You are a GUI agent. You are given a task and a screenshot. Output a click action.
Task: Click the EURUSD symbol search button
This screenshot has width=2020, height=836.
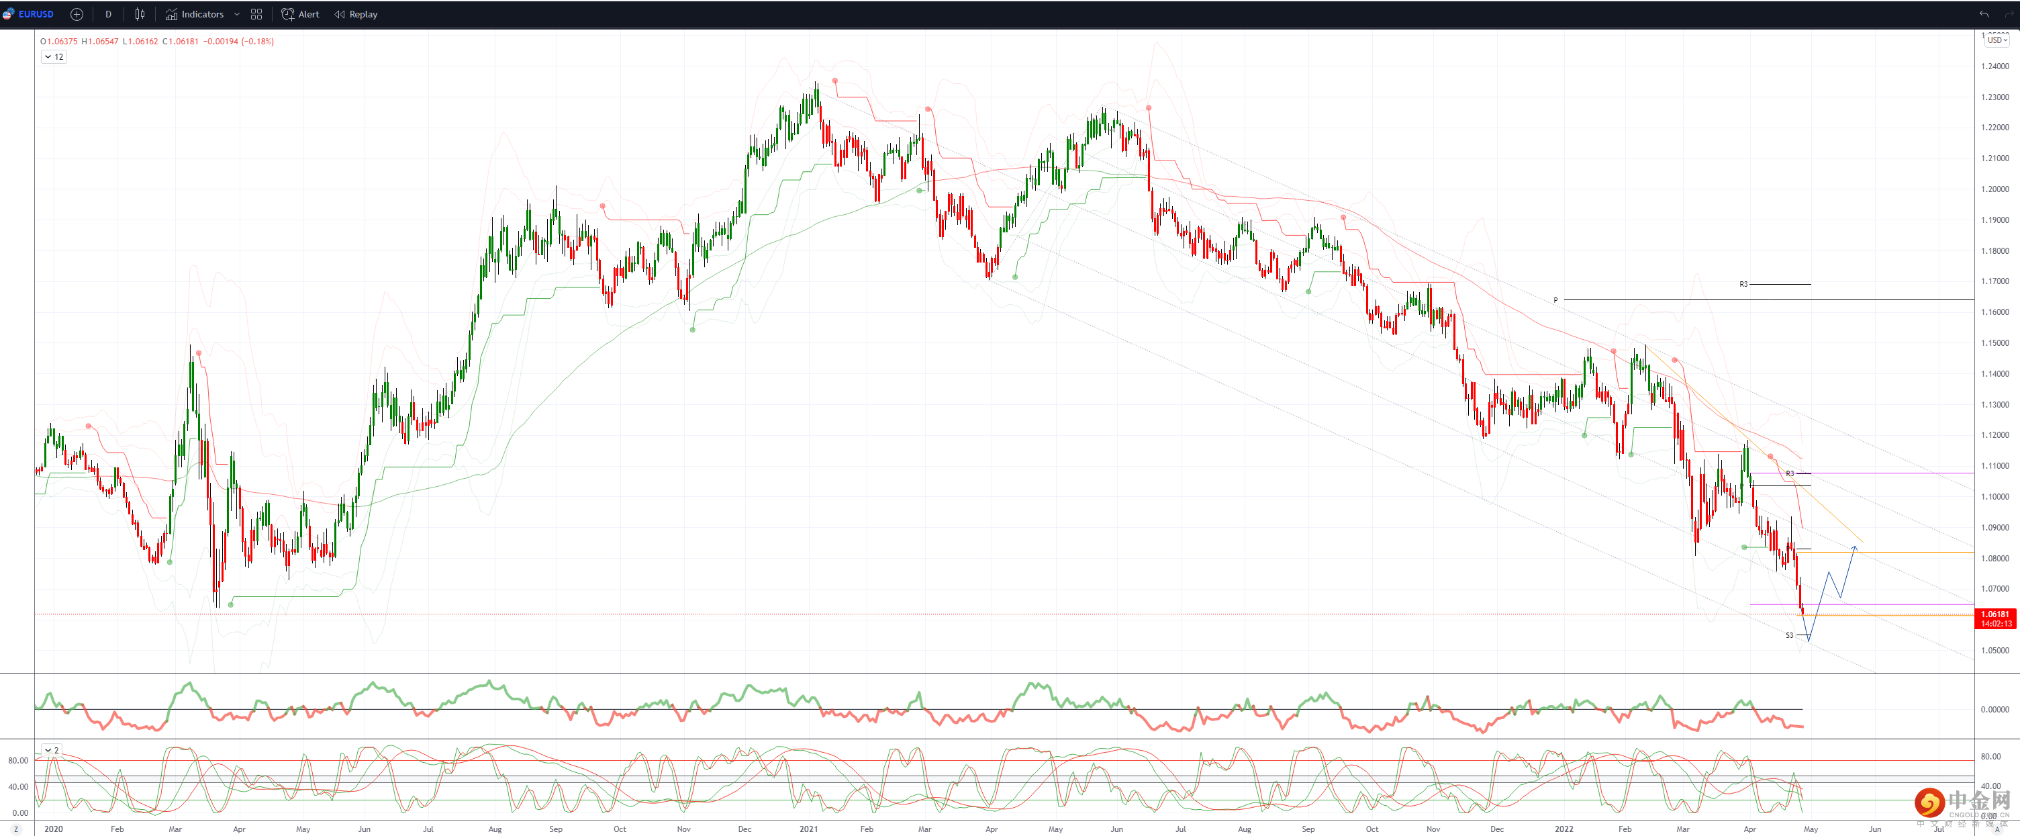[x=36, y=14]
